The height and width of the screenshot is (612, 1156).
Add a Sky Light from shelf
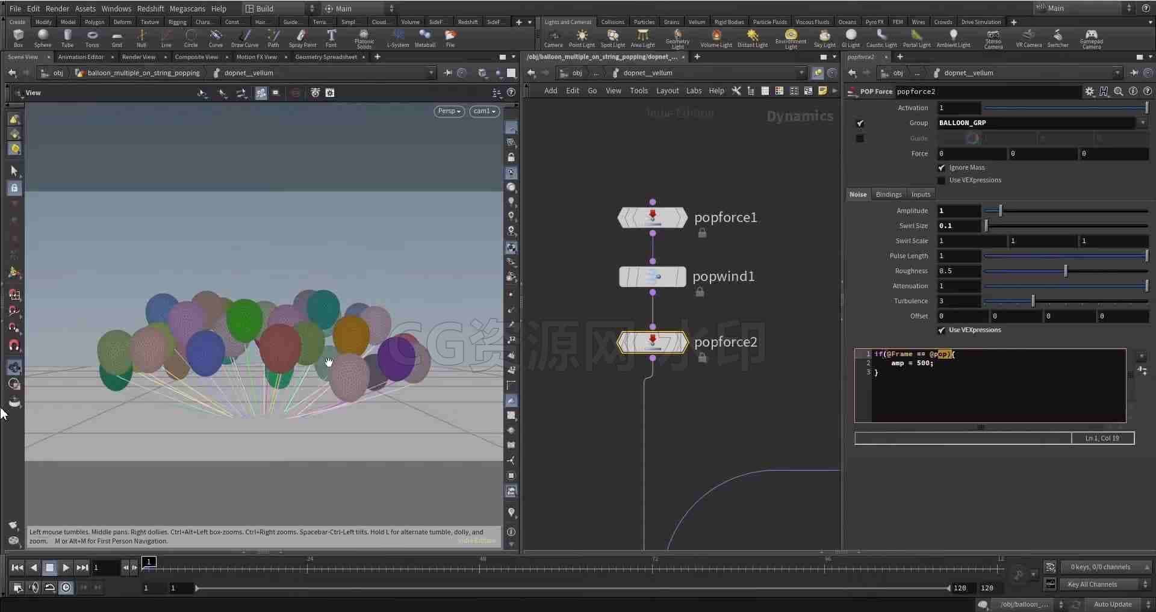[x=824, y=39]
